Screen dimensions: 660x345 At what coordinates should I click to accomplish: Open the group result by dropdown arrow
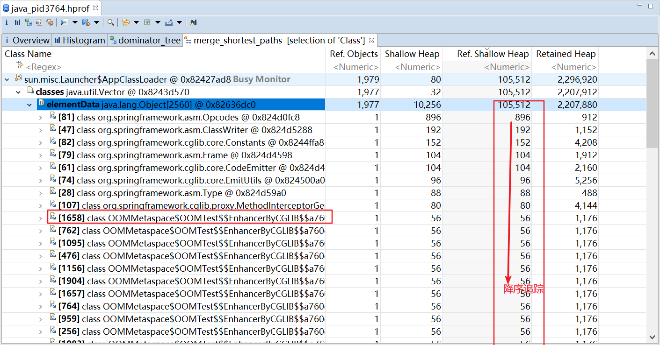tap(137, 22)
